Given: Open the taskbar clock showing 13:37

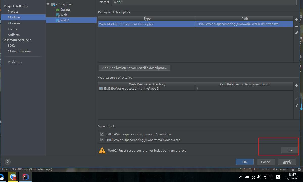Looking at the screenshot, I should tap(292, 177).
